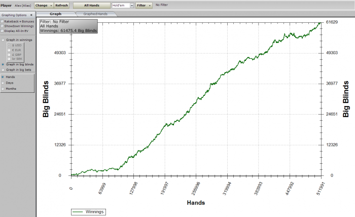Click the Alex (Alias) player name
Image resolution: width=355 pixels, height=217 pixels.
click(23, 6)
